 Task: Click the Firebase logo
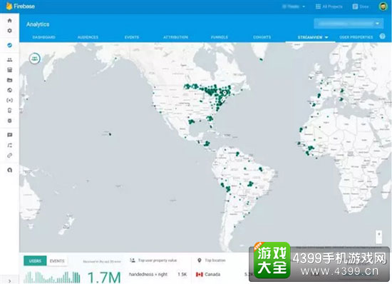[x=20, y=6]
